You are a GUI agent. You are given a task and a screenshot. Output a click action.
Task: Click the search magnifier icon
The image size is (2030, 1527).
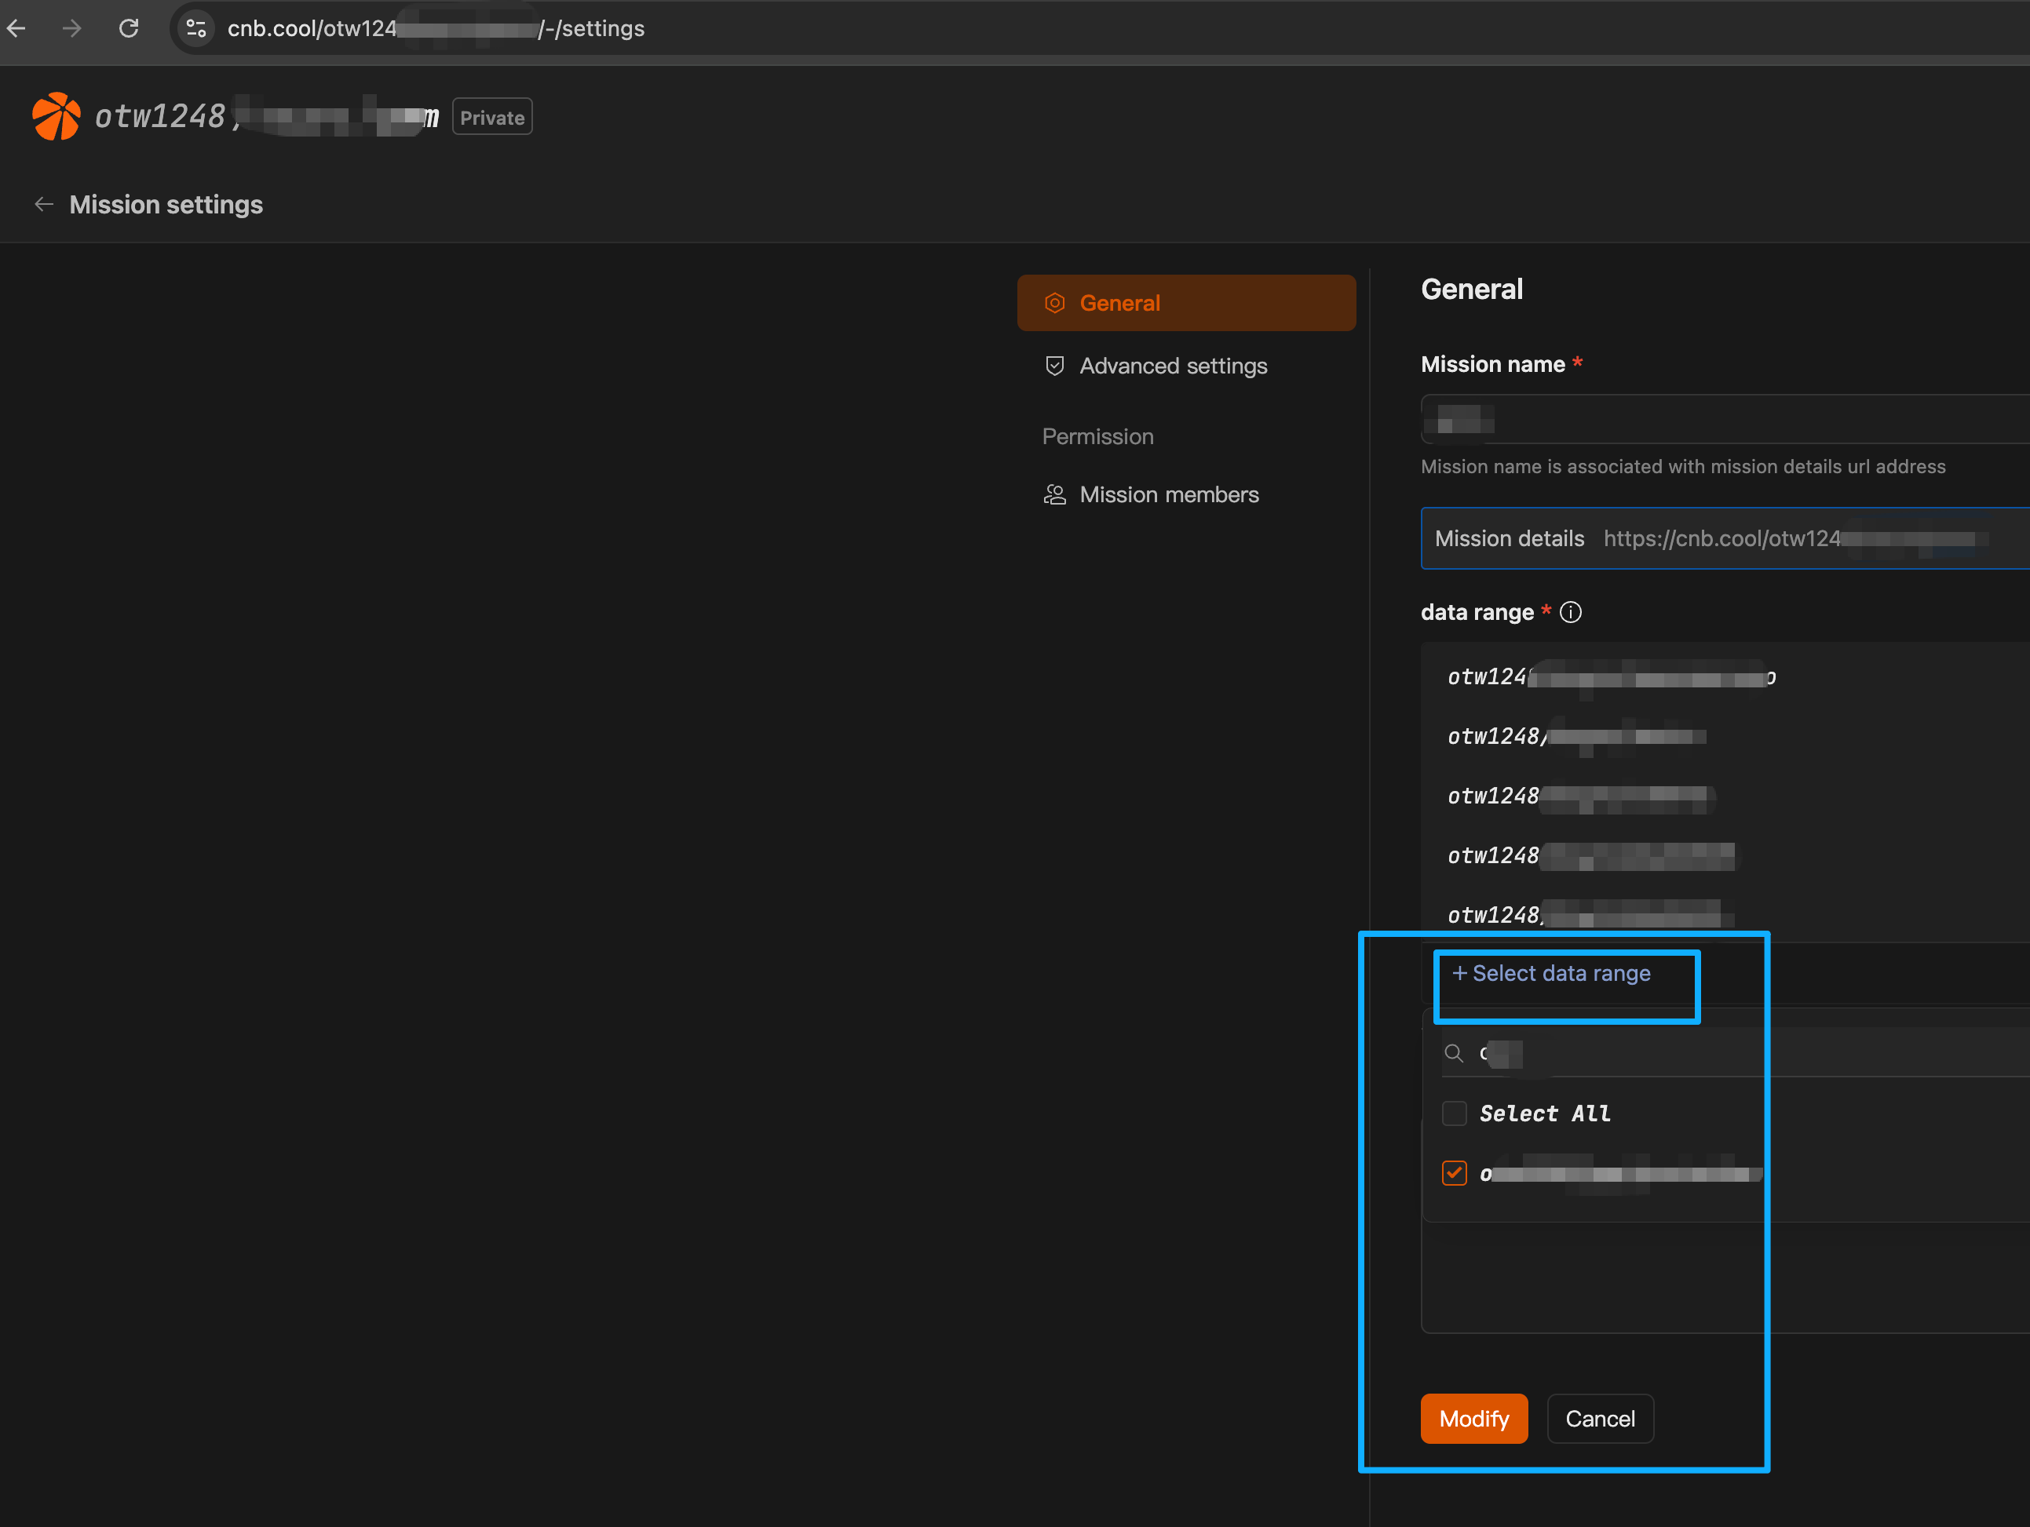click(x=1454, y=1053)
